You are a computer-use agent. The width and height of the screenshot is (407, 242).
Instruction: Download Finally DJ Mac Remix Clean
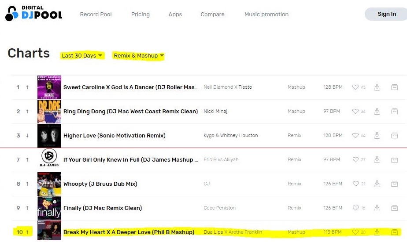(377, 208)
